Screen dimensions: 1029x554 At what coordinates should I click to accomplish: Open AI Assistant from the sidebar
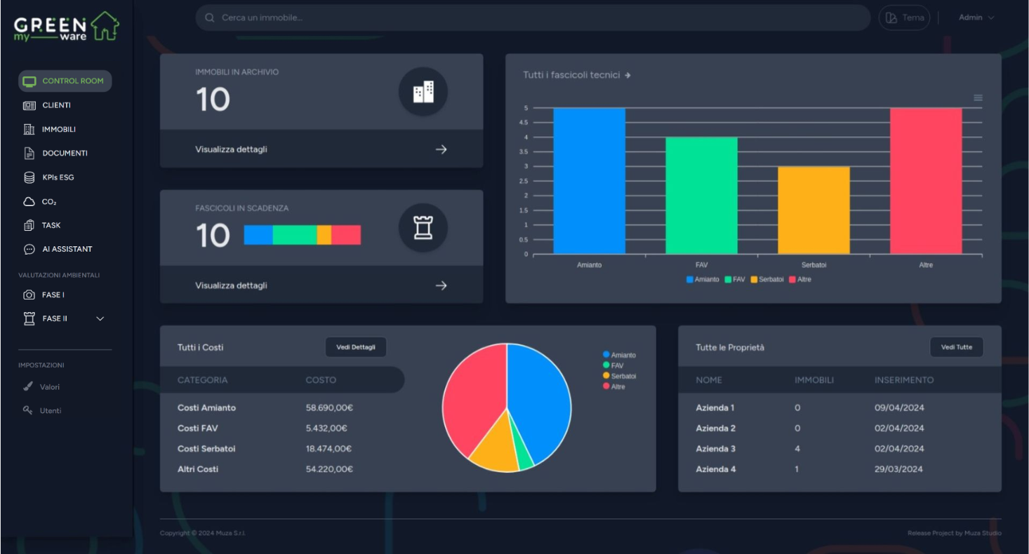(x=66, y=249)
